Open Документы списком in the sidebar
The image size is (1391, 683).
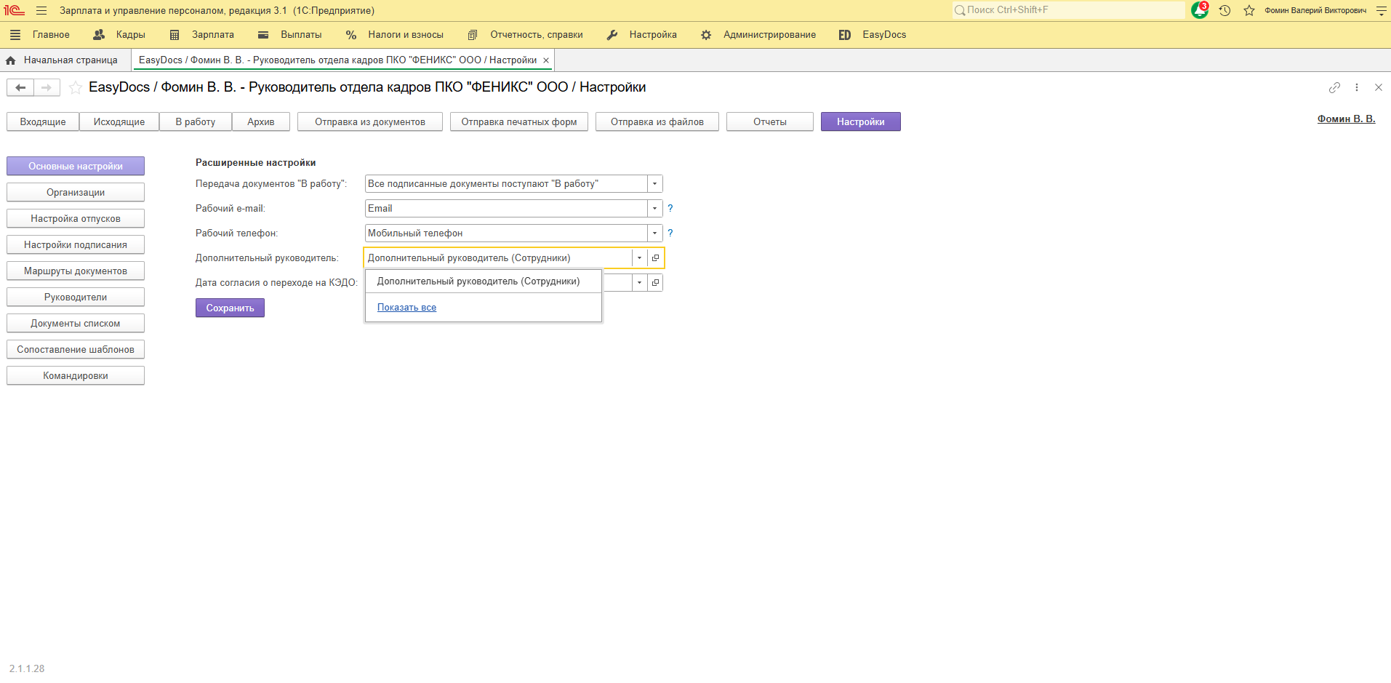[x=76, y=323]
